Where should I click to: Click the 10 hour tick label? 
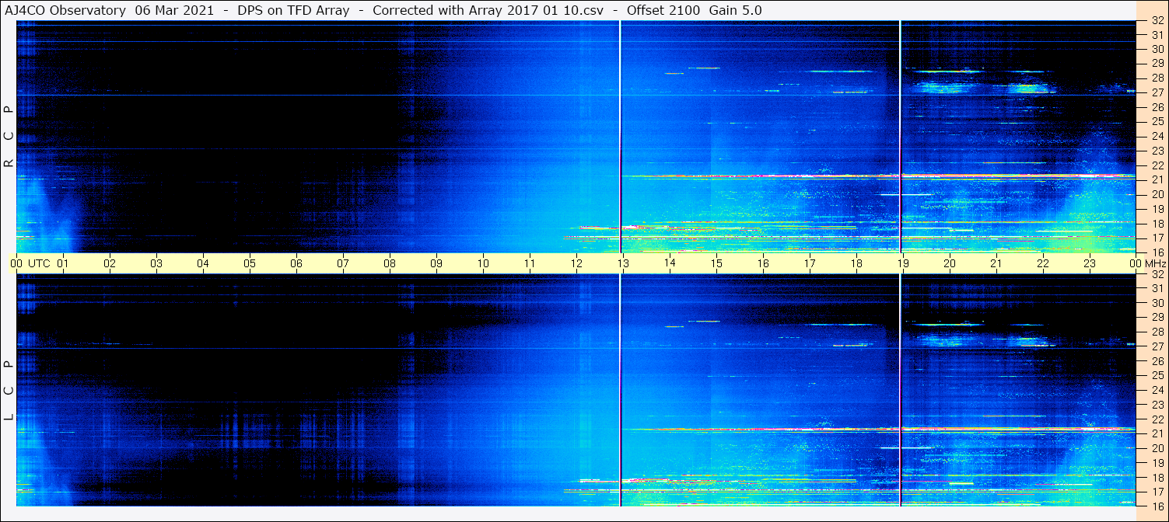pos(483,263)
